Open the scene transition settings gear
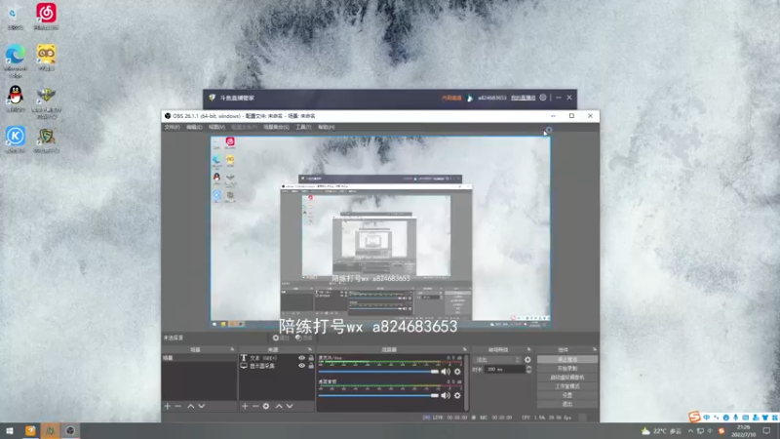Viewport: 780px width, 439px height. pyautogui.click(x=527, y=359)
